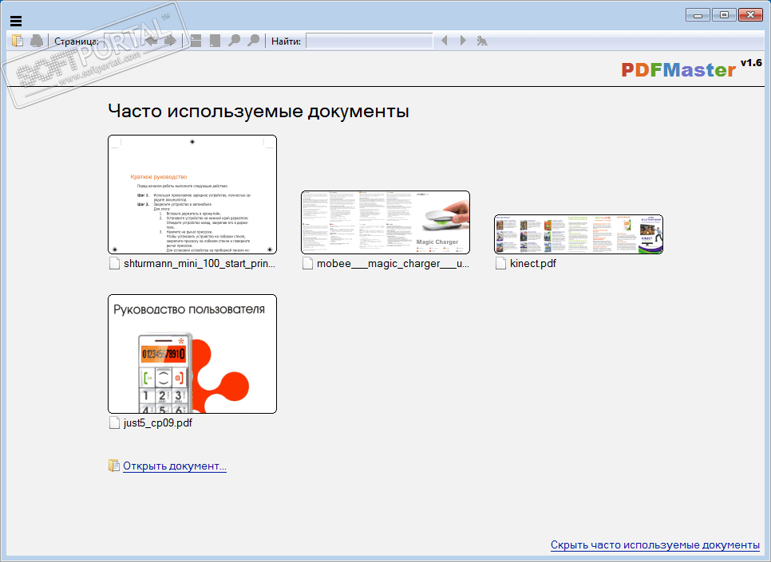Minimize the PDFMaster window
The image size is (771, 562).
point(698,14)
